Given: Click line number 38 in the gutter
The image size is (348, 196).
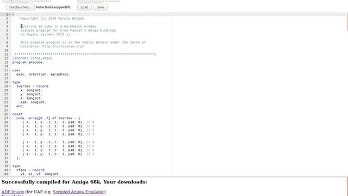Looking at the screenshot, I should tap(6, 162).
